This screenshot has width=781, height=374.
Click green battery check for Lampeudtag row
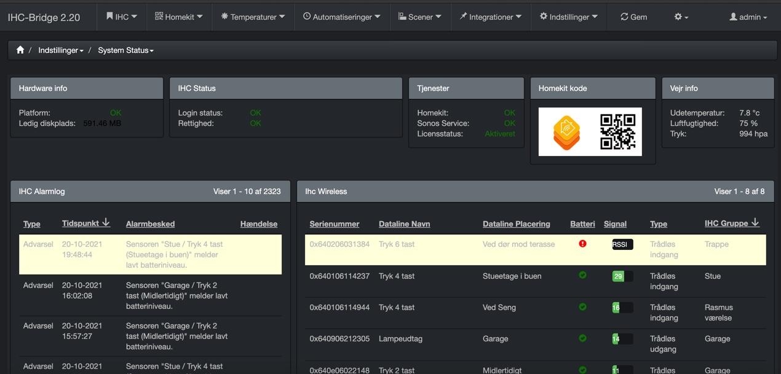pyautogui.click(x=582, y=338)
